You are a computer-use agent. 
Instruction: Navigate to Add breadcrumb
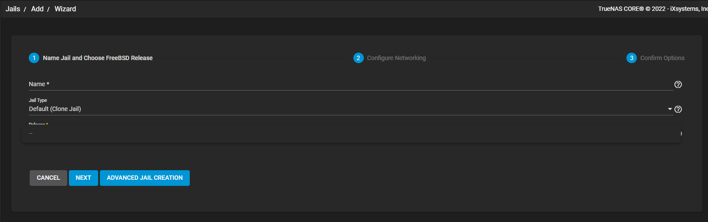click(x=37, y=9)
